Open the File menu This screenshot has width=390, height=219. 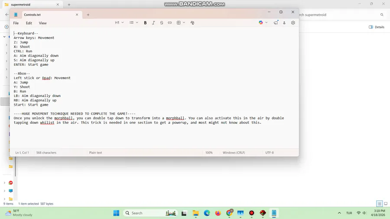(16, 23)
